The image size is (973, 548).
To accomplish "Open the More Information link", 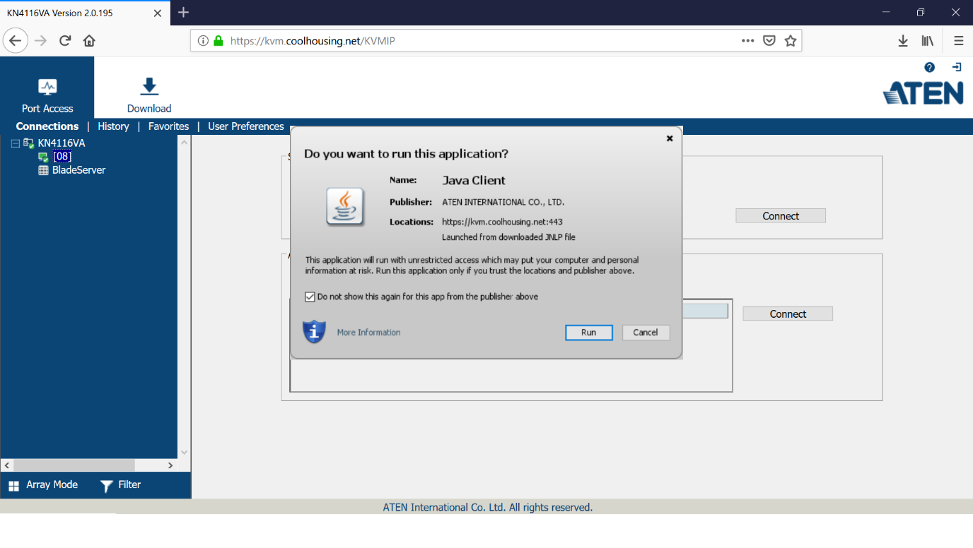I will pos(368,333).
